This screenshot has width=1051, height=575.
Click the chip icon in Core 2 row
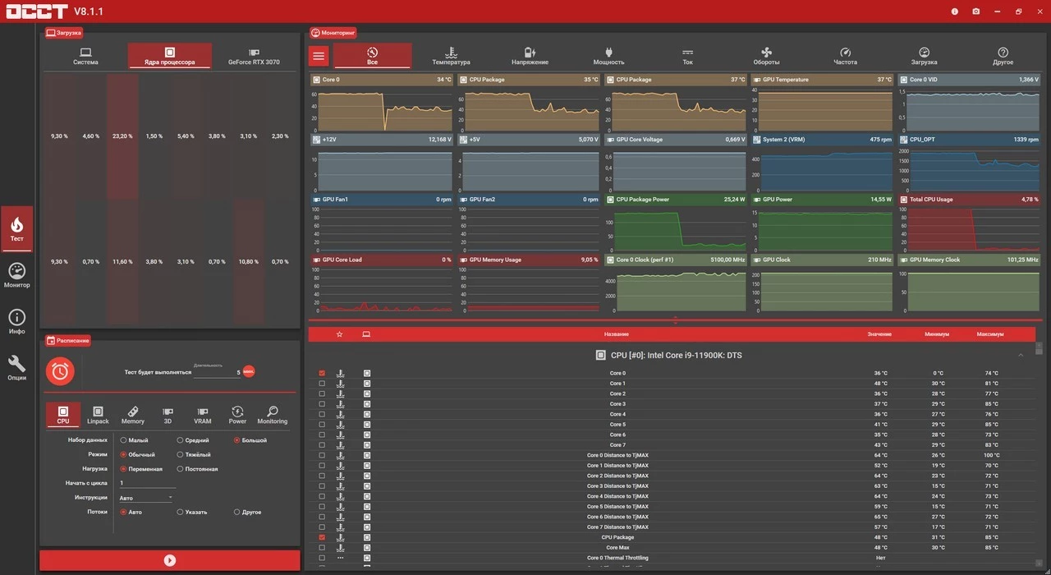pos(367,394)
